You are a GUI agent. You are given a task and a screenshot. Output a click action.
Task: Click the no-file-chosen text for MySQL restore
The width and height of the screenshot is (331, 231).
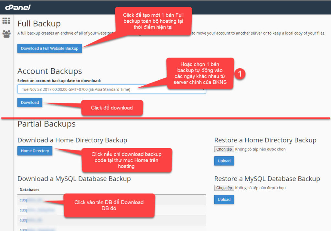point(260,188)
